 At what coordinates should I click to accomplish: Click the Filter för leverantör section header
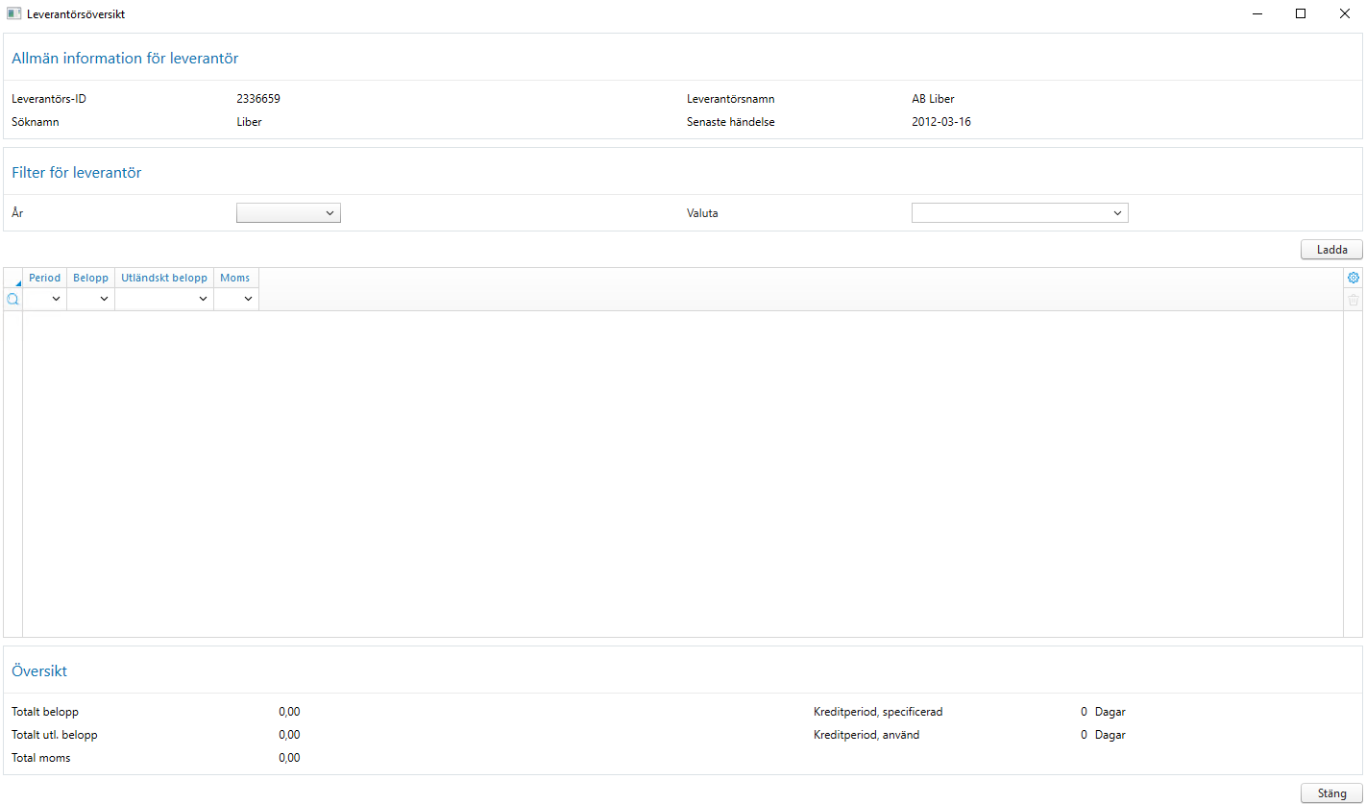tap(76, 172)
